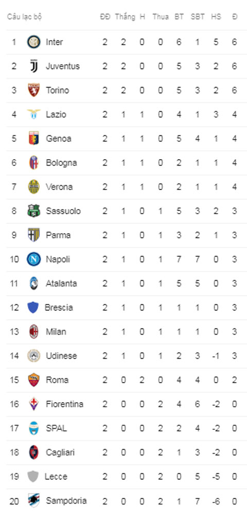Select the Sassuolo green crest
The height and width of the screenshot is (519, 247).
pos(34,211)
